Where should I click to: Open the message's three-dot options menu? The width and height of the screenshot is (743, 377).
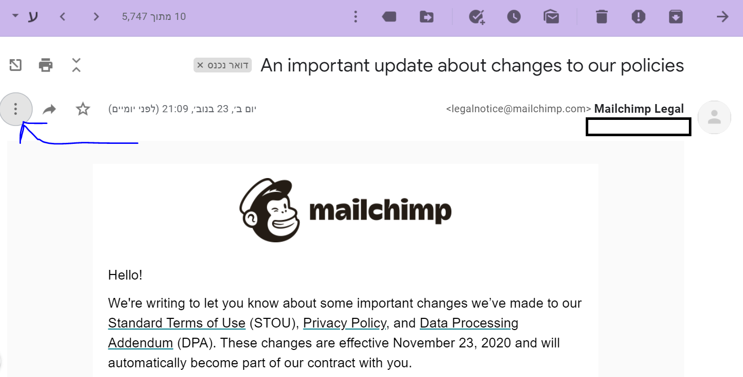[16, 109]
